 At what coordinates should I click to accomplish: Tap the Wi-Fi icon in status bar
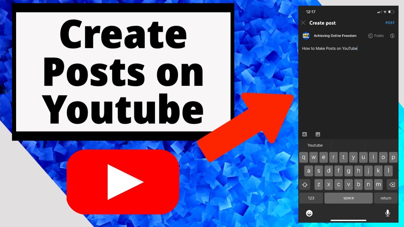(x=385, y=12)
